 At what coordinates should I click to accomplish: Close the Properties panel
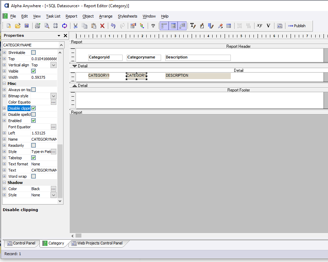[x=66, y=36]
